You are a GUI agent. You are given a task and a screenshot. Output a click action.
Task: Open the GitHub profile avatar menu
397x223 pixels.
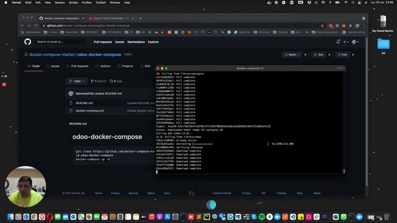355,42
